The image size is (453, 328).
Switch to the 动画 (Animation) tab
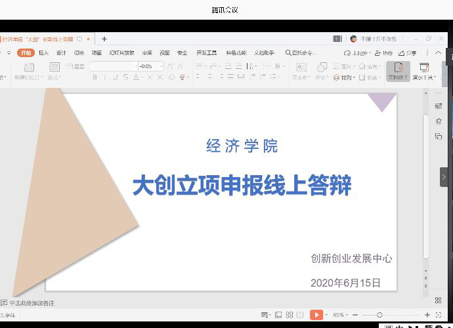coord(97,52)
